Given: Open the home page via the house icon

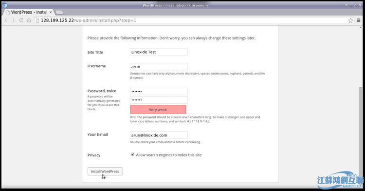Looking at the screenshot, I should 29,20.
